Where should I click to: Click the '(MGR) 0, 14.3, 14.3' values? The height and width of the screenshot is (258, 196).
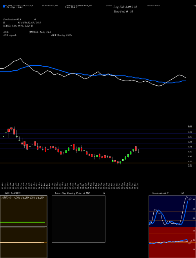(x=40, y=32)
